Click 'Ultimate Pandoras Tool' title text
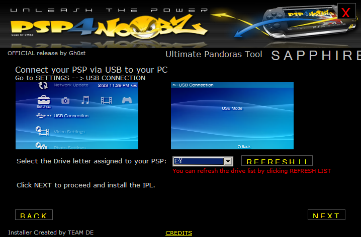 coord(214,55)
